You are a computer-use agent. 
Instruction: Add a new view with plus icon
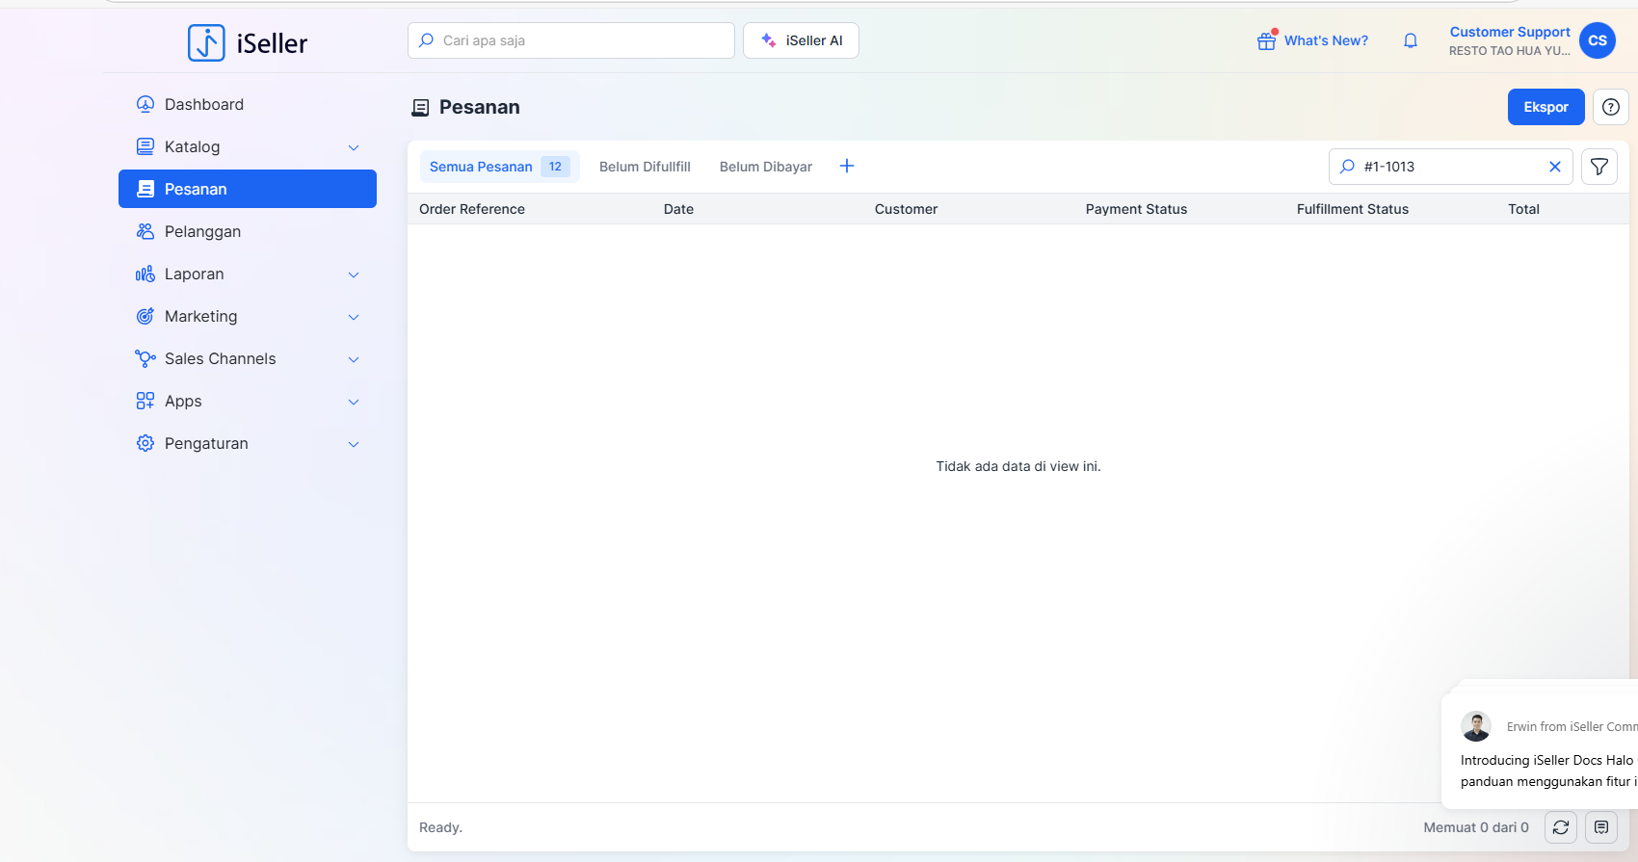[x=847, y=167]
